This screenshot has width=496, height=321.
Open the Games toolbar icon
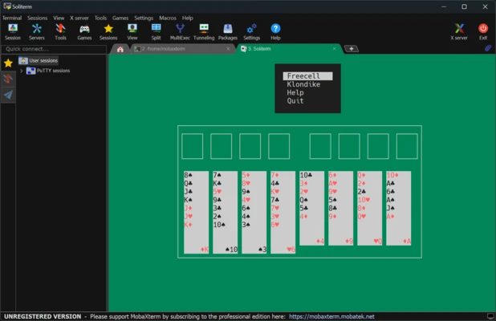click(x=84, y=32)
